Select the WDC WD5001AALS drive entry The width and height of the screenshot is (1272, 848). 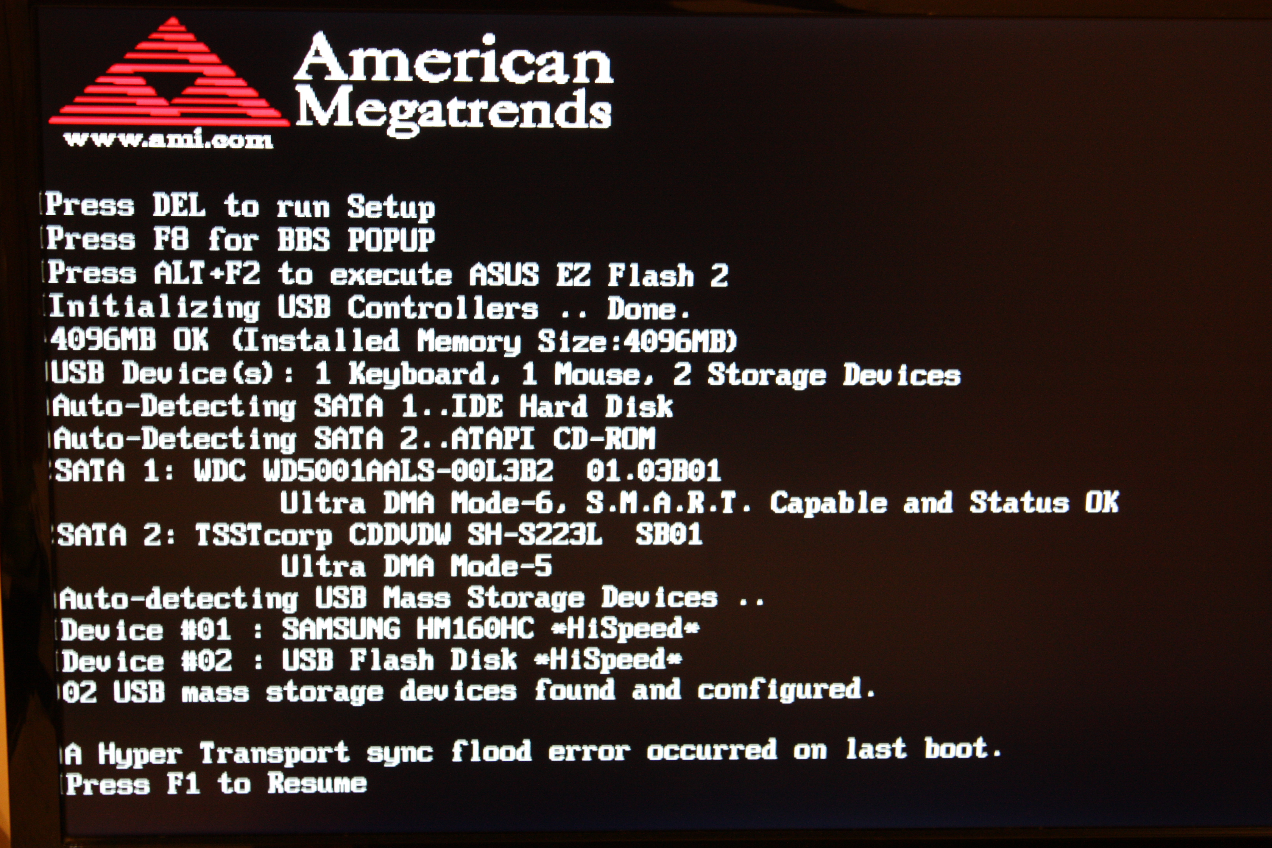click(388, 470)
